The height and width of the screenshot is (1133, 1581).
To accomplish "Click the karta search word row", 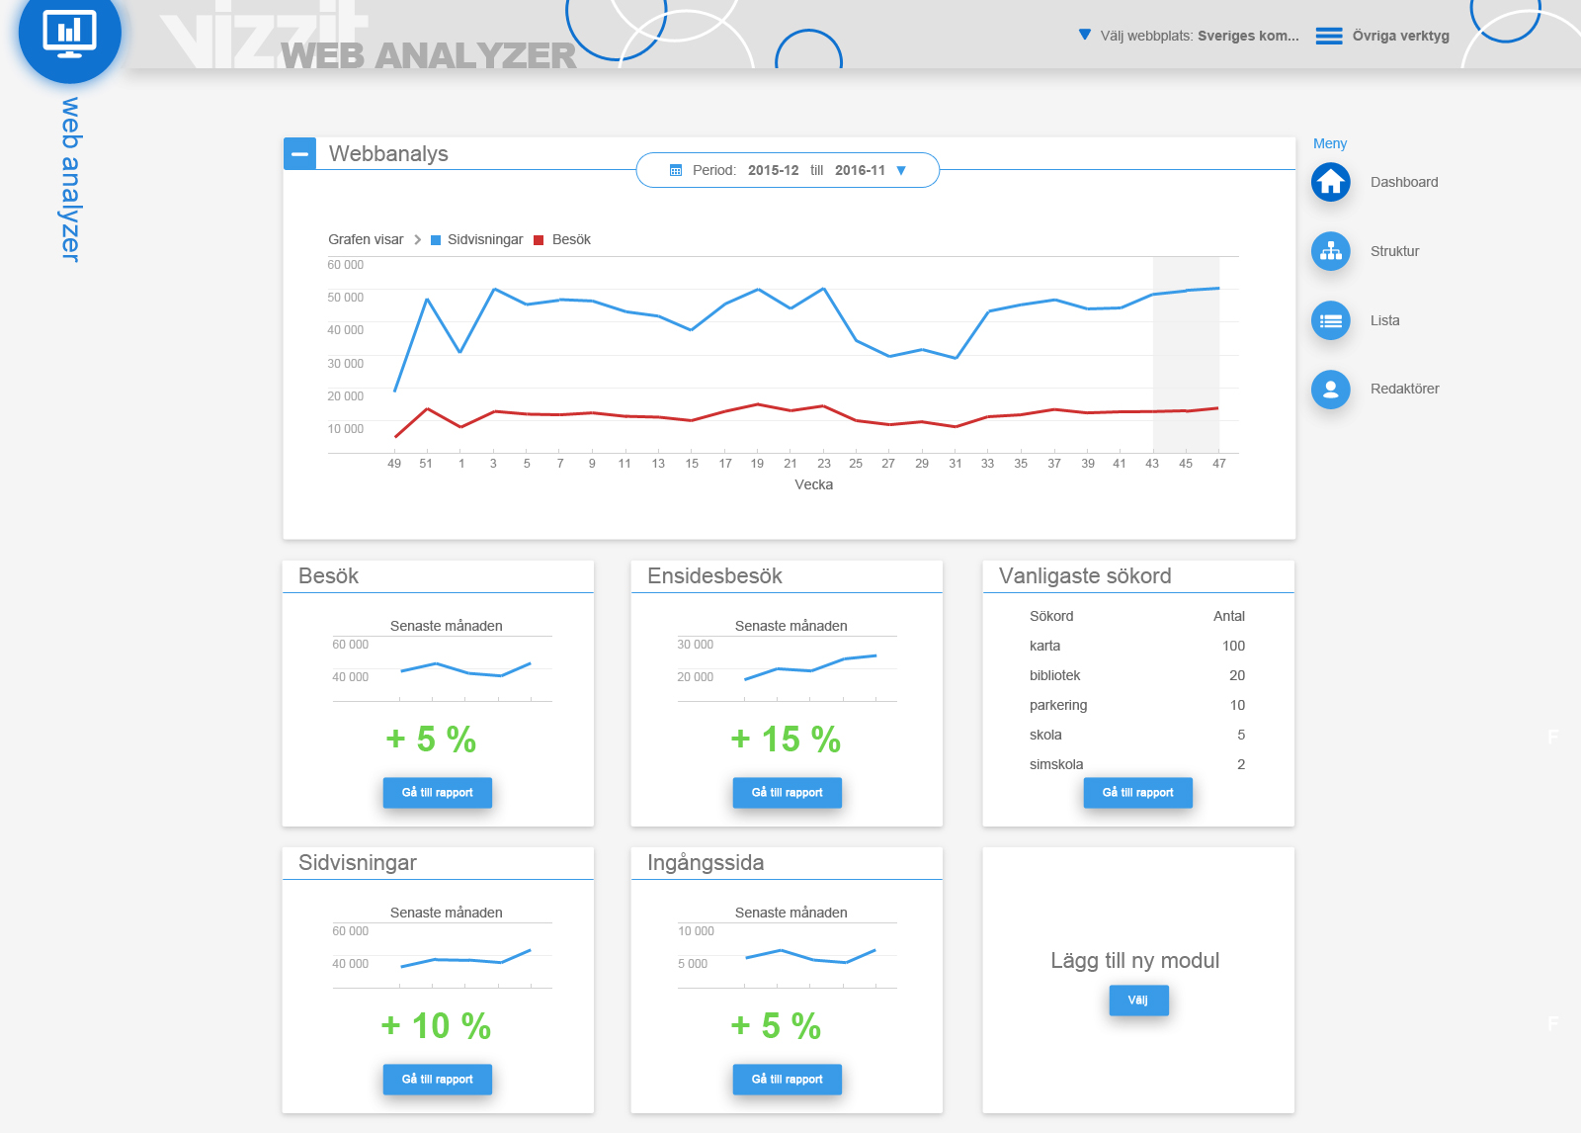I will point(1137,646).
